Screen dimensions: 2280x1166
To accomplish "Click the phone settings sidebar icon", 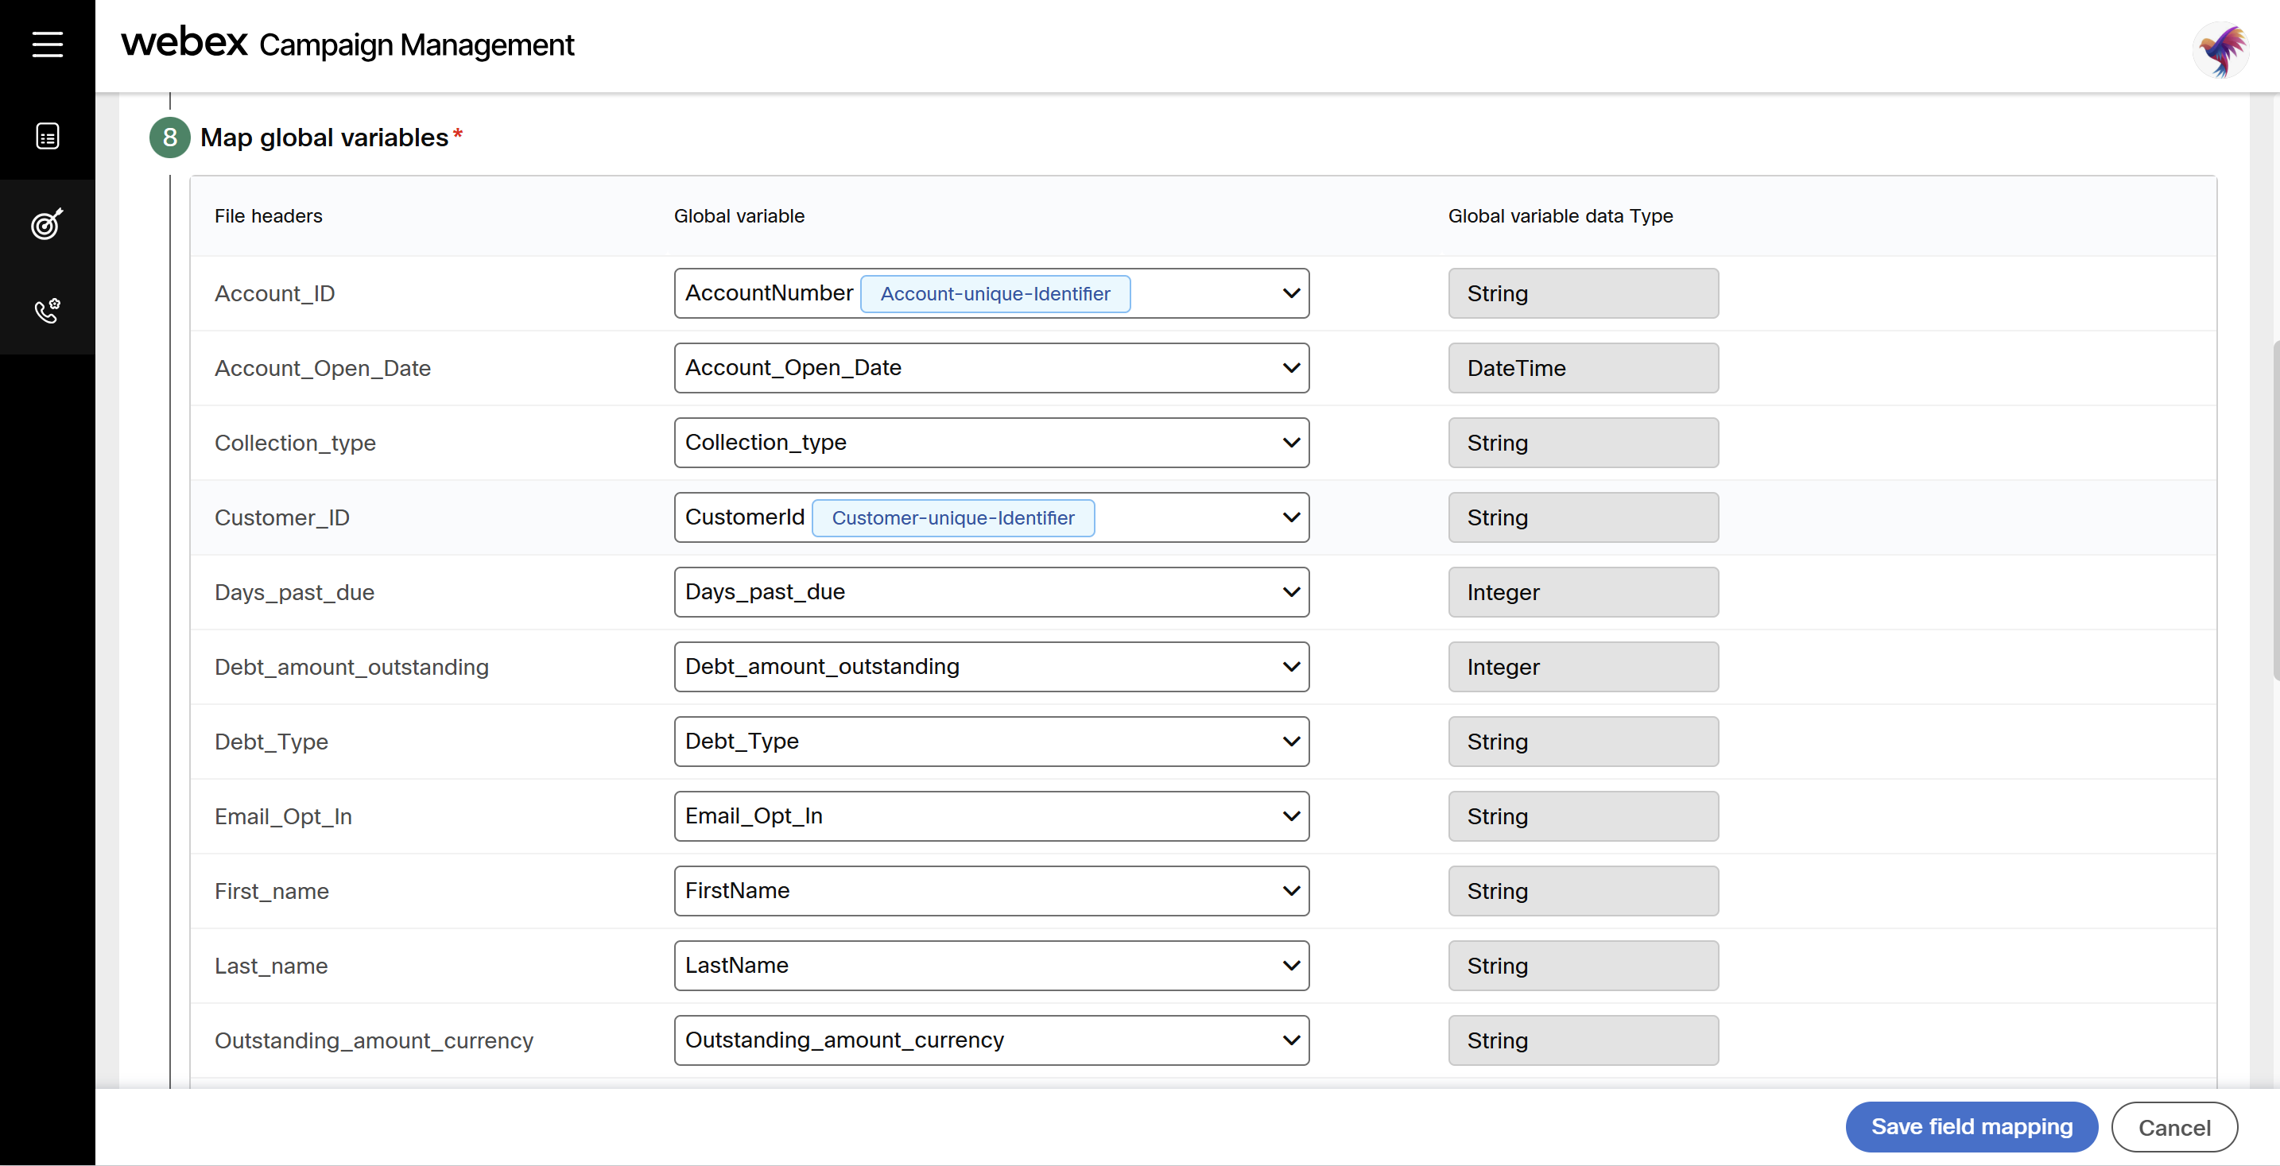I will 47,311.
